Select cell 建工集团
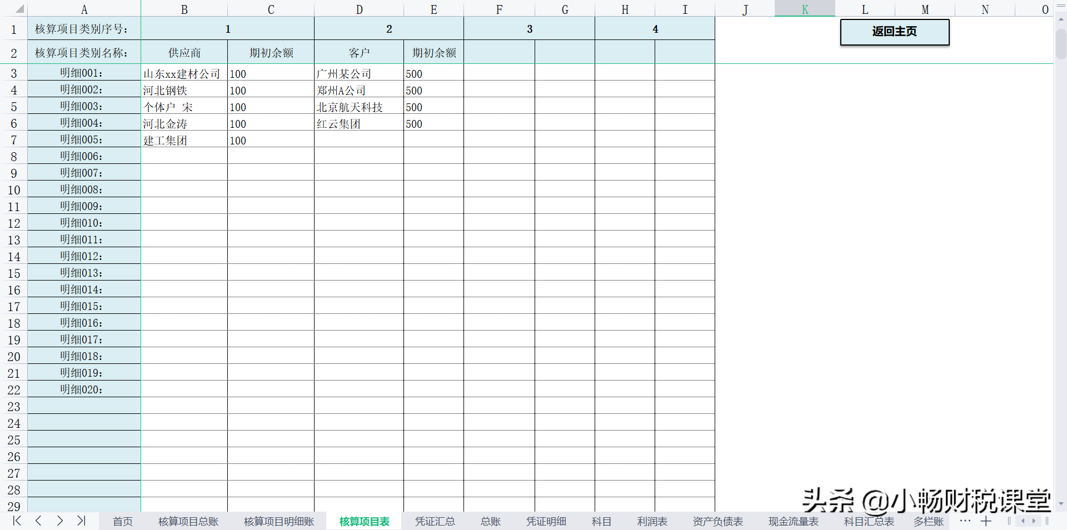 pos(184,139)
